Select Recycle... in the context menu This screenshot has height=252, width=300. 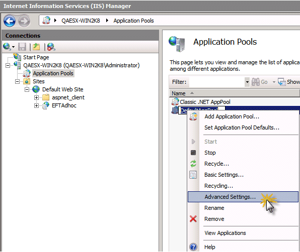click(243, 164)
